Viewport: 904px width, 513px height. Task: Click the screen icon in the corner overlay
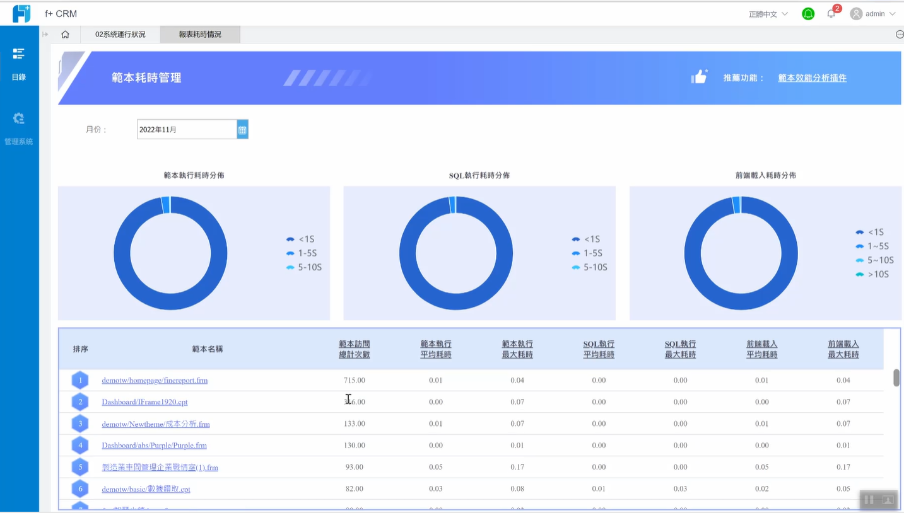[x=888, y=500]
